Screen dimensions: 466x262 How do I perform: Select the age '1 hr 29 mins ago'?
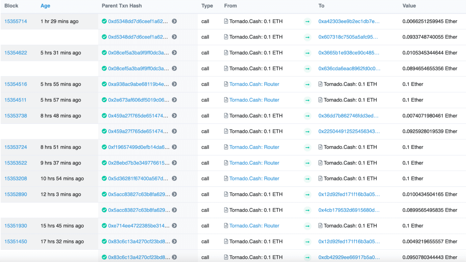[59, 21]
